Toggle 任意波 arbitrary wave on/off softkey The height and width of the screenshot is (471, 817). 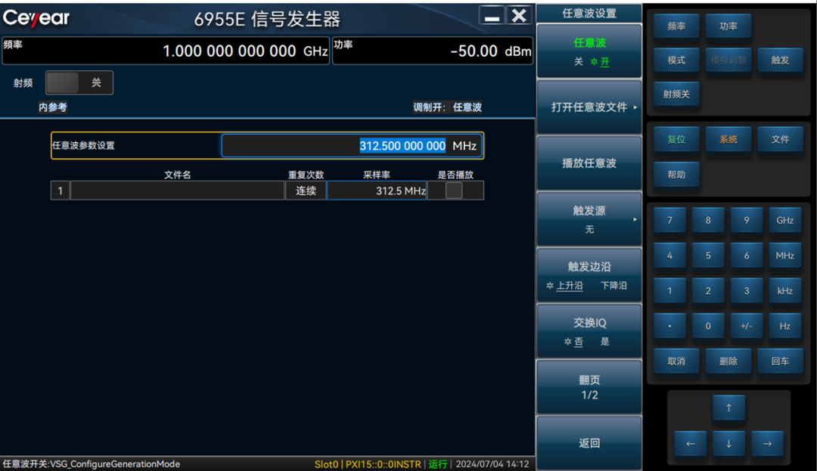(589, 51)
